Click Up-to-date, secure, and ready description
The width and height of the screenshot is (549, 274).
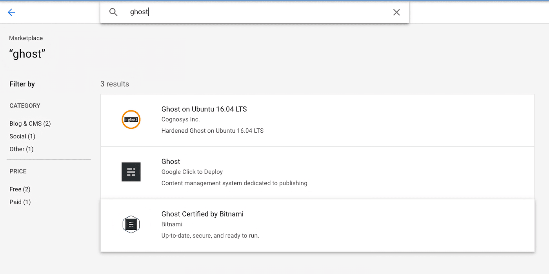click(x=210, y=236)
